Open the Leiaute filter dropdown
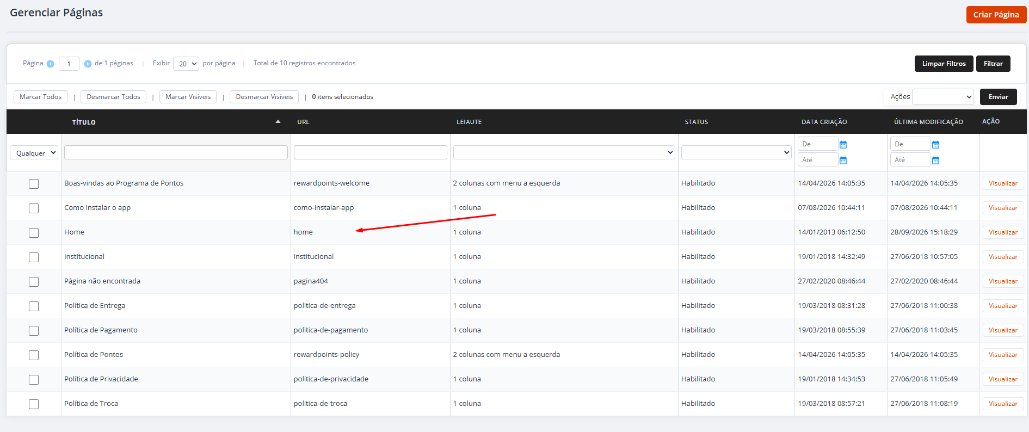 [564, 152]
